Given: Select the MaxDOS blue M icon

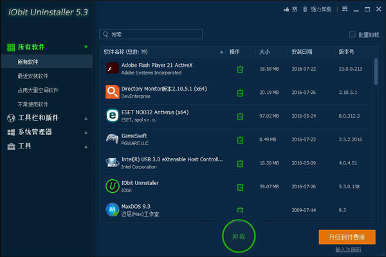Looking at the screenshot, I should (112, 209).
